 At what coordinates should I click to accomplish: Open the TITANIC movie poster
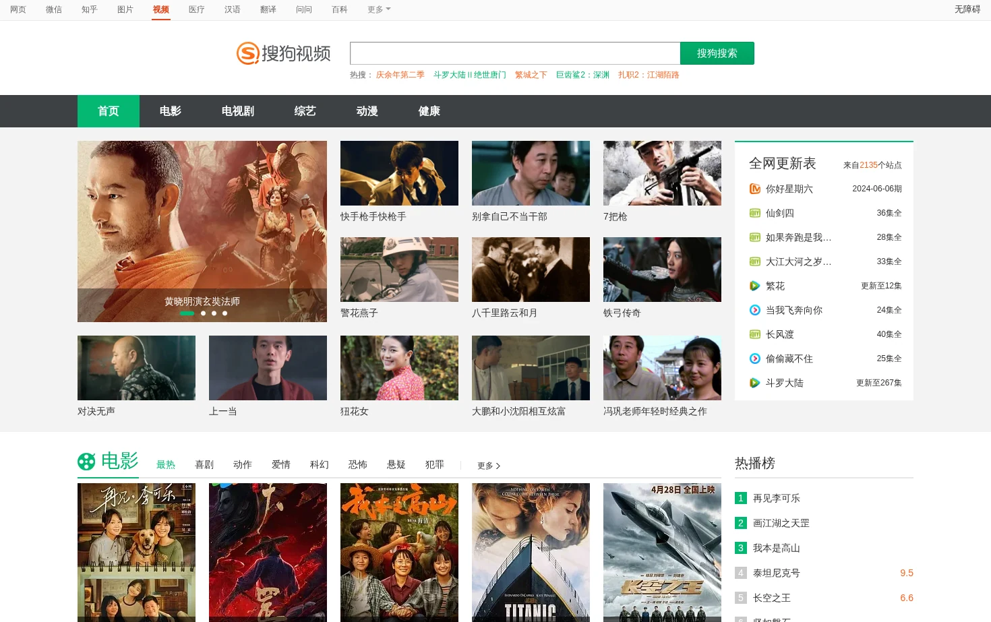531,553
